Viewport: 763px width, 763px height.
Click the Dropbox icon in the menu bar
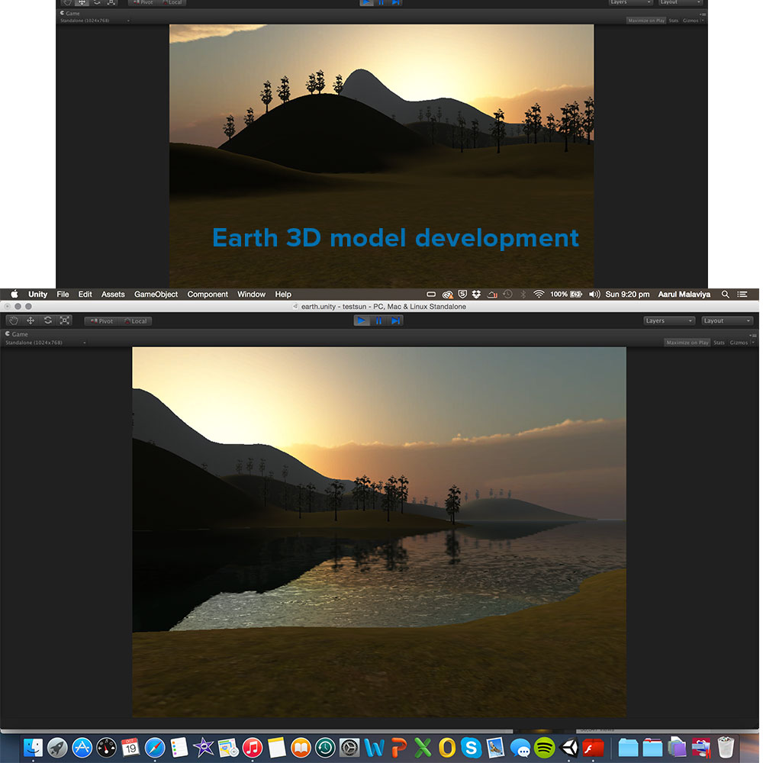coord(477,295)
